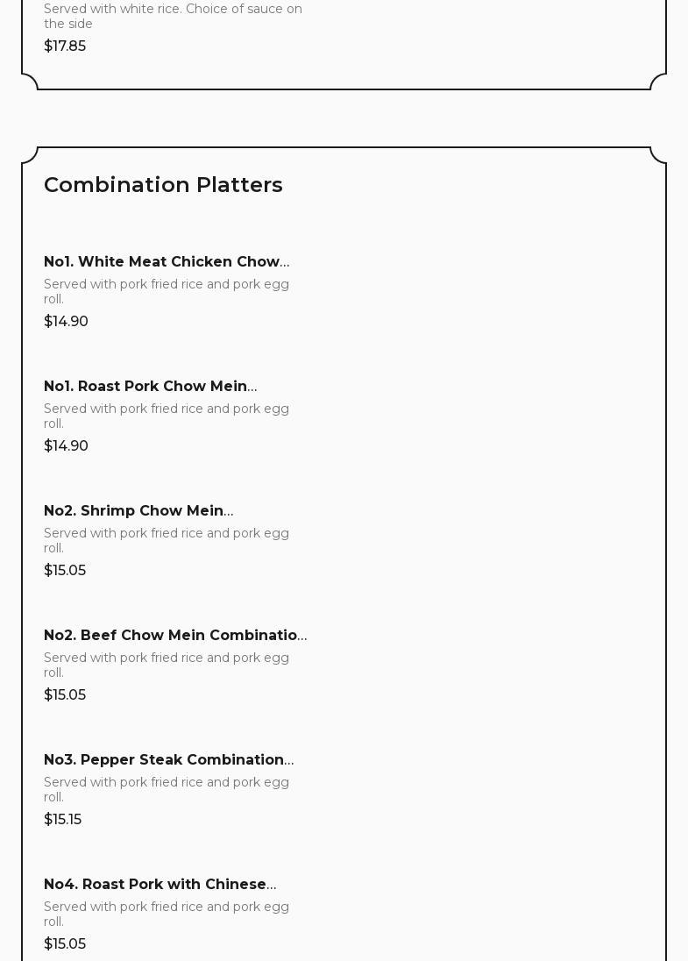Open the White Meat Chicken Chow item
Screen dimensions: 688x961
[x=167, y=262]
